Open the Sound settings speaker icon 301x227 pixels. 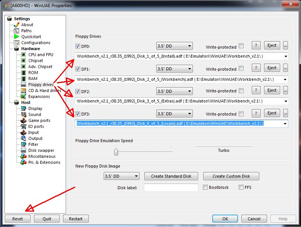pos(23,114)
